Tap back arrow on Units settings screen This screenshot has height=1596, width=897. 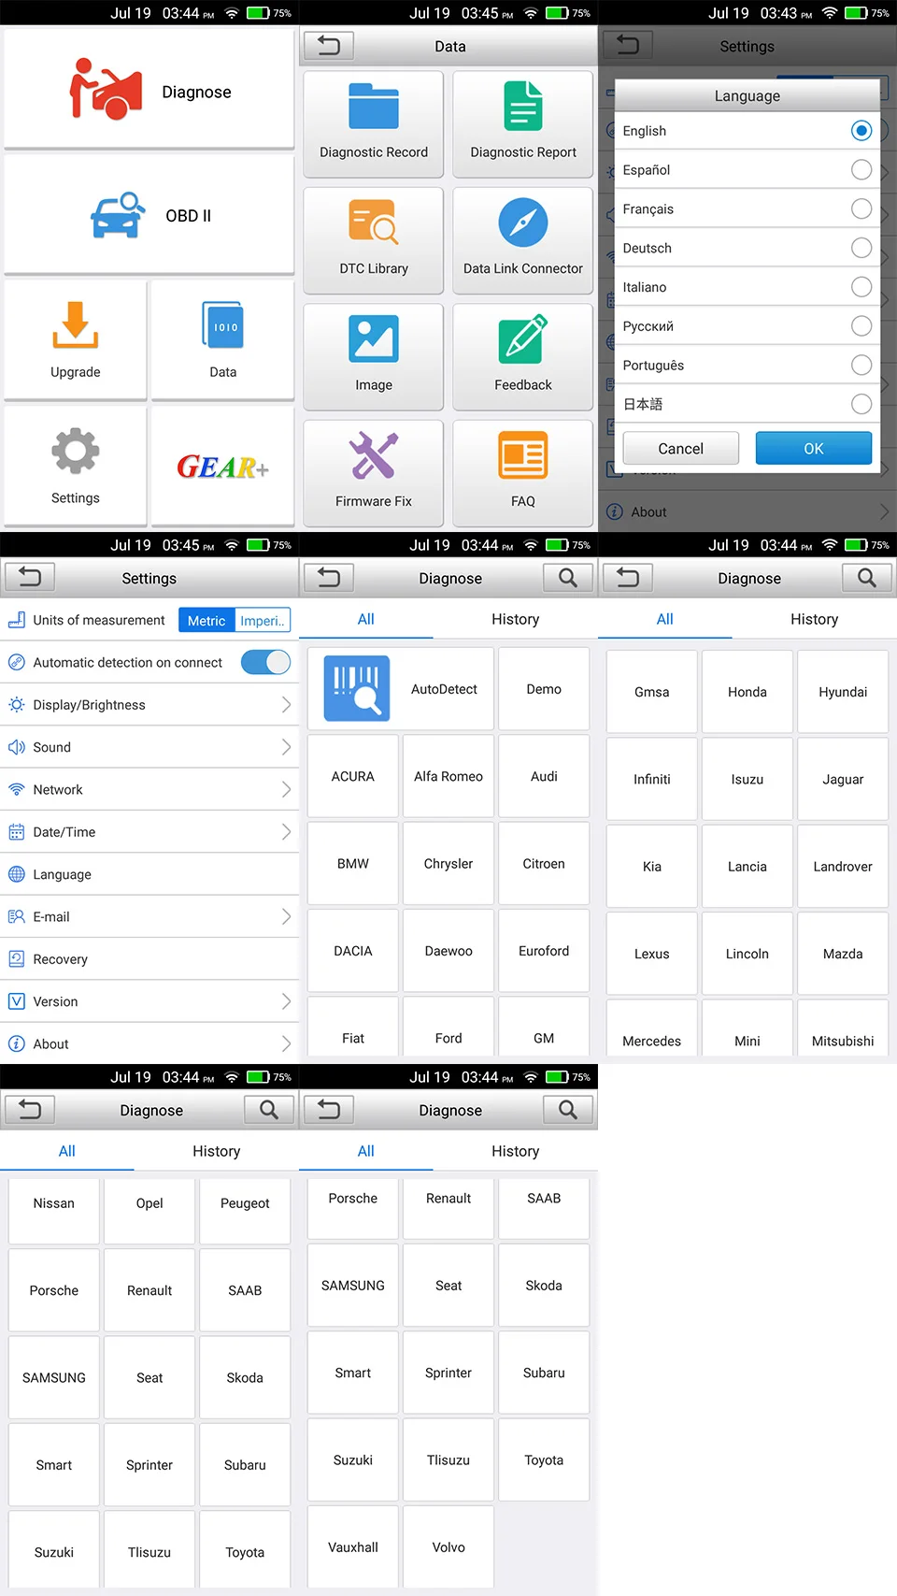[x=30, y=578]
